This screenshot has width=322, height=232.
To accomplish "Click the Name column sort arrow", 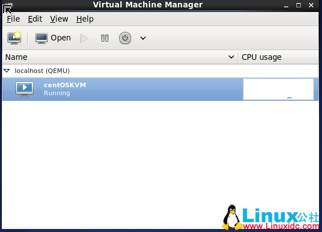I will [x=231, y=57].
